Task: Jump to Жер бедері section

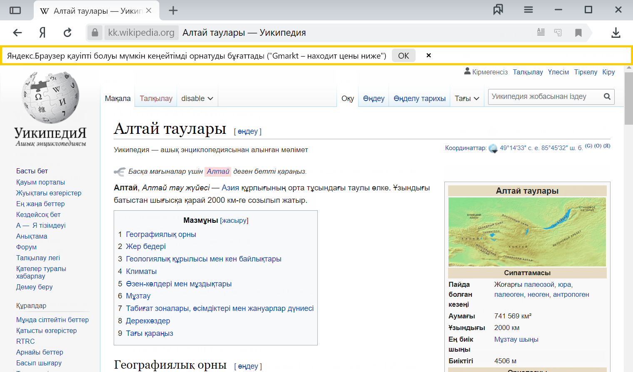Action: (x=146, y=246)
